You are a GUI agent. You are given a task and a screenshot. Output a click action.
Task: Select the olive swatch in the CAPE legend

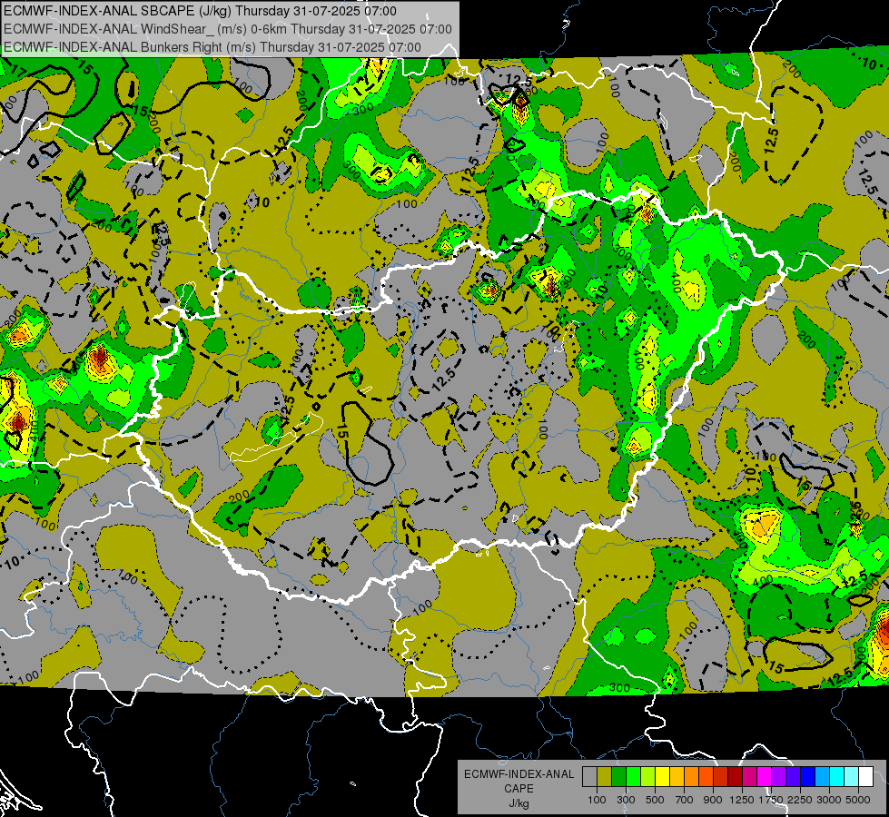pos(605,776)
